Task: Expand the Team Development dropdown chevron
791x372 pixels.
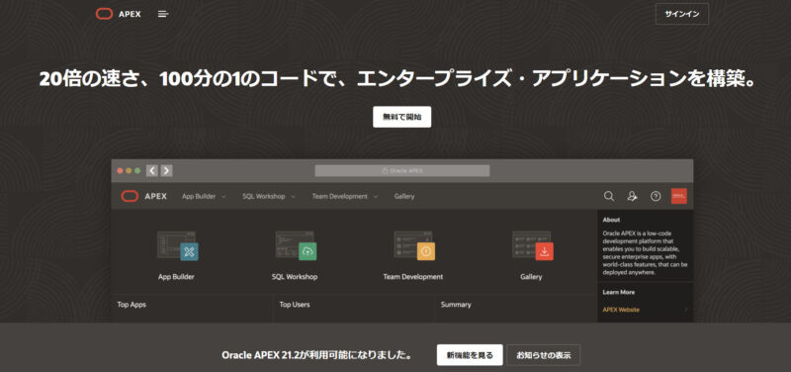Action: click(x=376, y=196)
